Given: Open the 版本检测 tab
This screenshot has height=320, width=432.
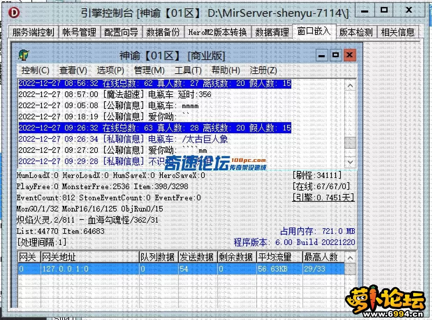Looking at the screenshot, I should [356, 32].
